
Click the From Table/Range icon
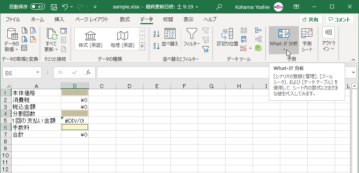pyautogui.click(x=24, y=48)
